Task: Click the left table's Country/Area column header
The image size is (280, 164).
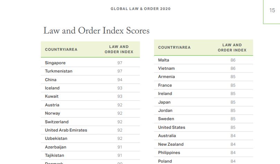Action: click(61, 49)
